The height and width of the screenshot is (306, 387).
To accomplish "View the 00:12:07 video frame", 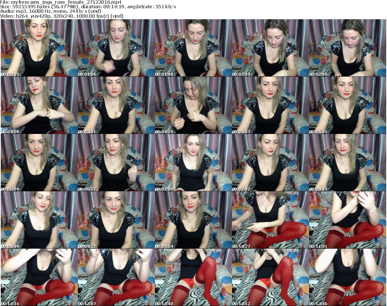I will coord(116,277).
